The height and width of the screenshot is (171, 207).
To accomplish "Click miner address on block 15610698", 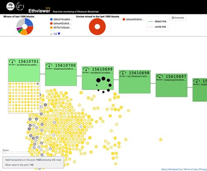I will [138, 76].
